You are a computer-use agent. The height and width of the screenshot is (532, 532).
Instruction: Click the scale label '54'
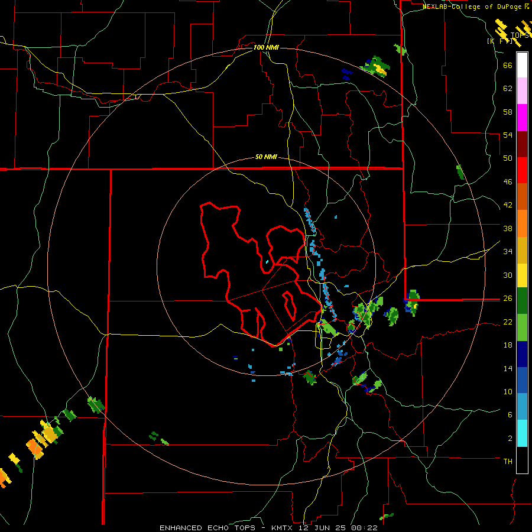tap(508, 135)
